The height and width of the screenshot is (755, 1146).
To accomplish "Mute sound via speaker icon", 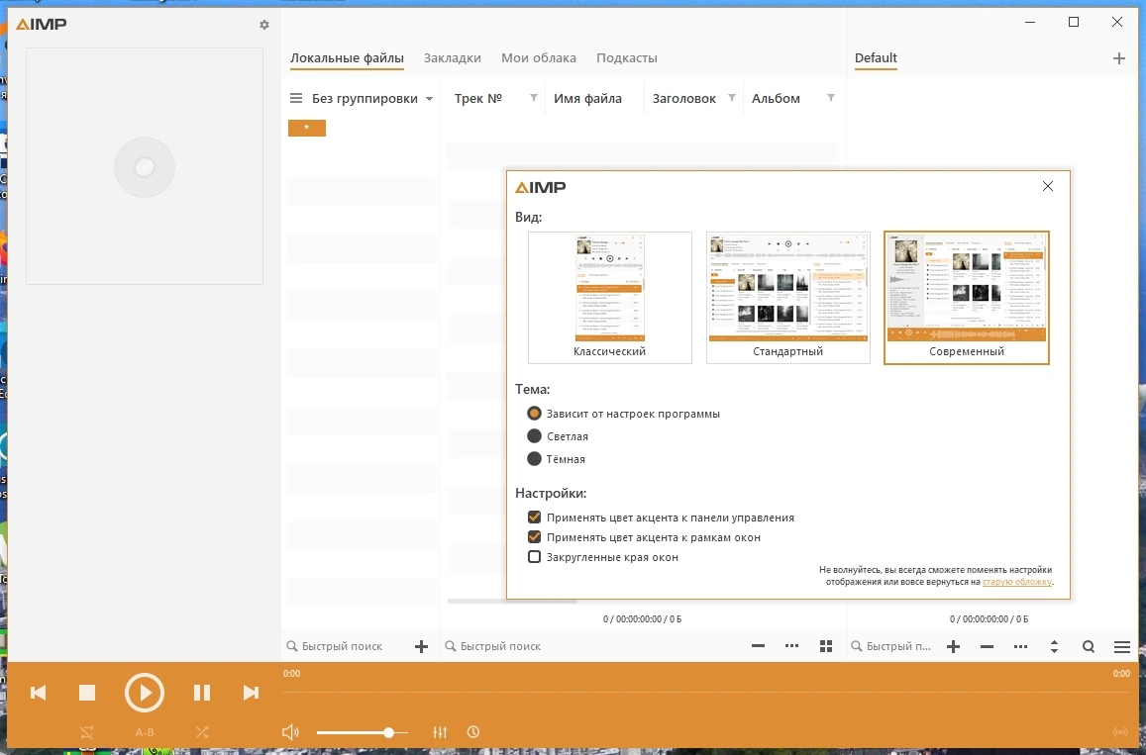I will point(290,731).
